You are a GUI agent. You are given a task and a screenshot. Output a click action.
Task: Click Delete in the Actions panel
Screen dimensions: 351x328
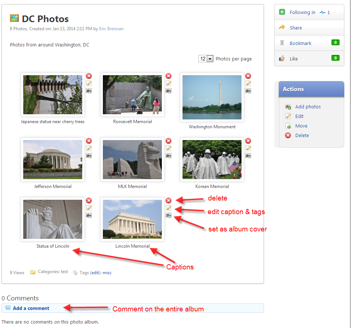302,136
